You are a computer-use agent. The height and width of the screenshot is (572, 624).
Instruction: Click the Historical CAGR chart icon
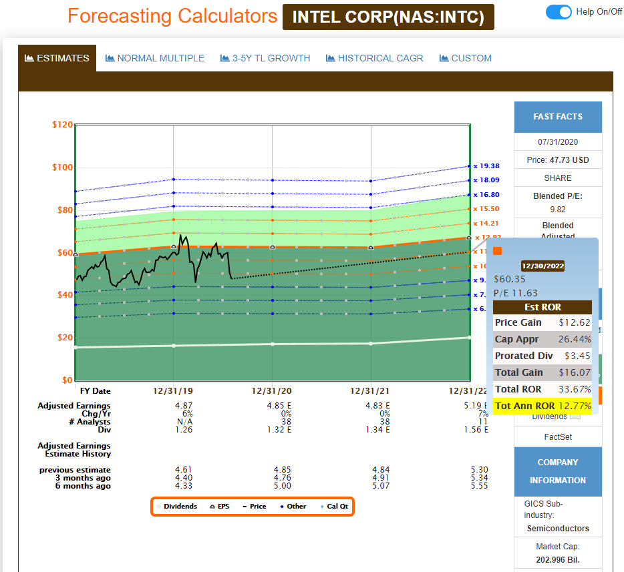pos(330,58)
